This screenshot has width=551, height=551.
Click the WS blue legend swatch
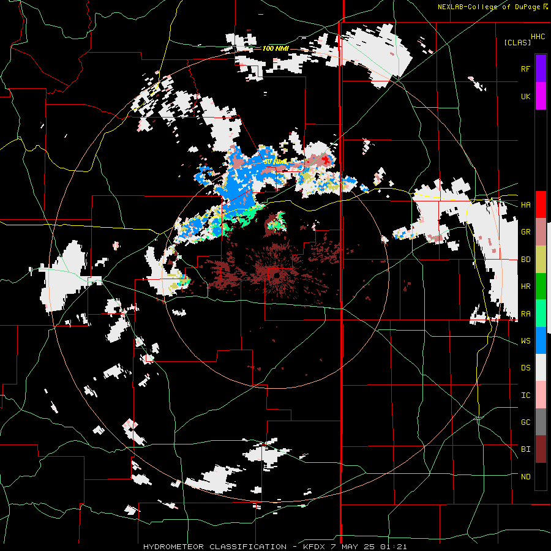(541, 340)
